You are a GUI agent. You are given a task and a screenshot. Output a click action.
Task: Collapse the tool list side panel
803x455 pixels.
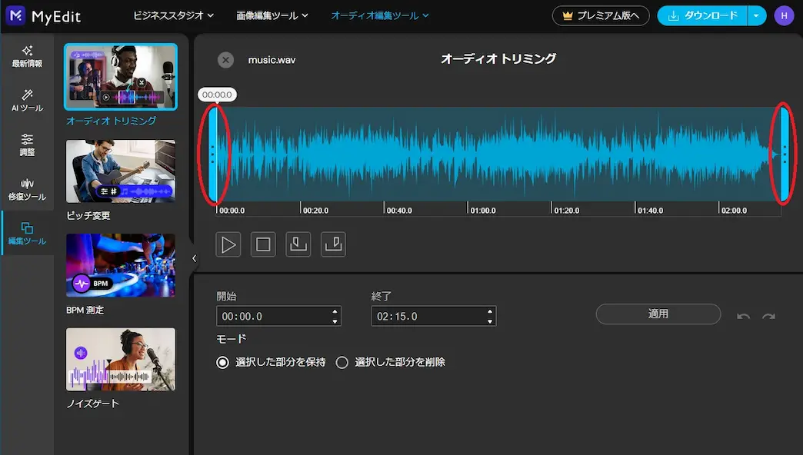point(194,259)
